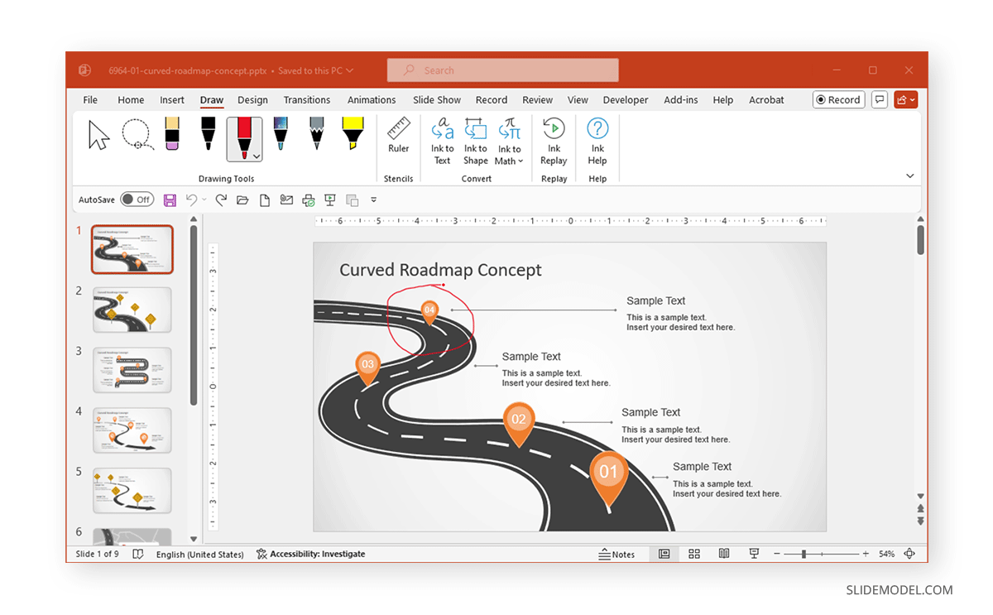Click the Ruler stencil icon

399,136
